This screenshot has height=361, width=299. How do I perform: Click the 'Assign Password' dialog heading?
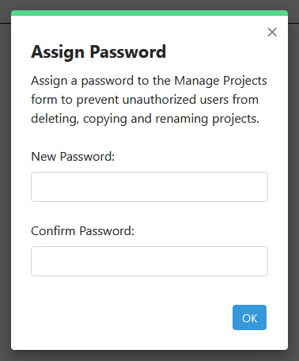click(x=99, y=52)
